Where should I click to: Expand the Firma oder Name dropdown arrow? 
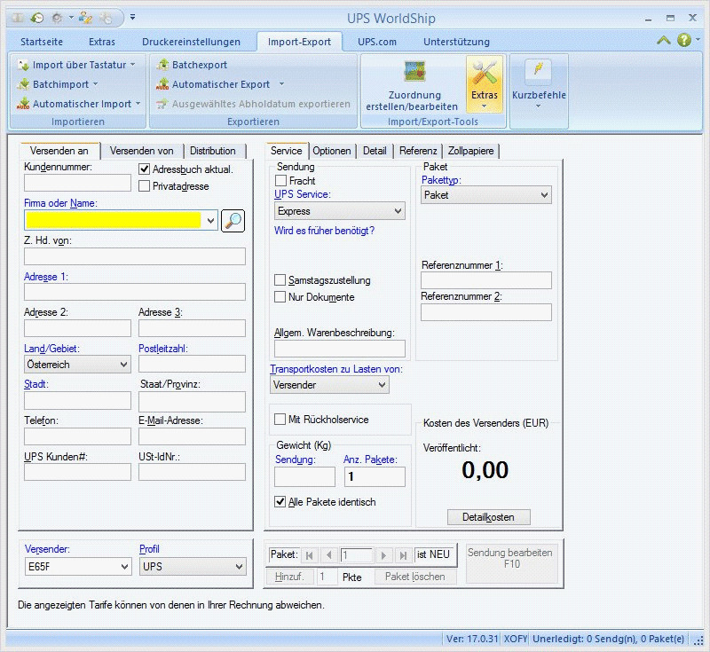click(210, 221)
